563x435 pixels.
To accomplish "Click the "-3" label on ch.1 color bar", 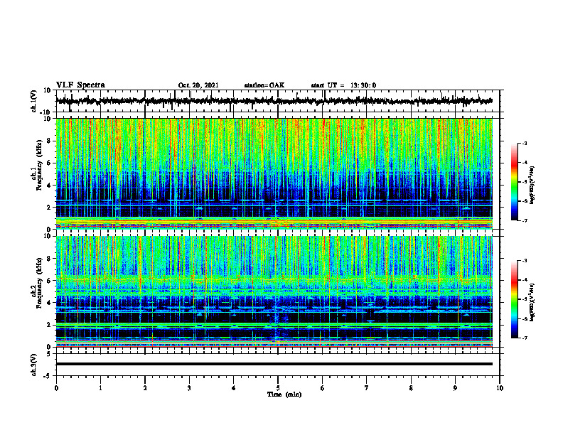I will 524,143.
